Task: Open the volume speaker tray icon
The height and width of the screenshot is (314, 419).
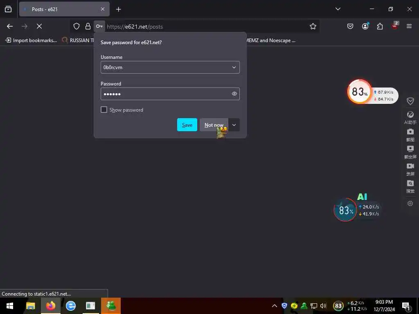Action: [323, 306]
